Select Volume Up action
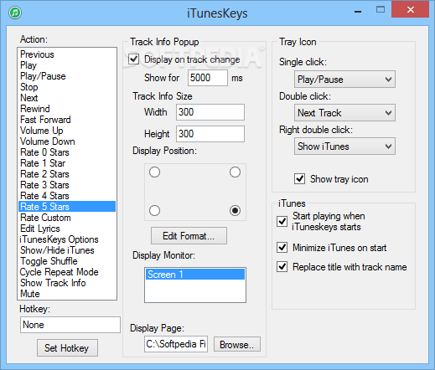 (x=67, y=131)
